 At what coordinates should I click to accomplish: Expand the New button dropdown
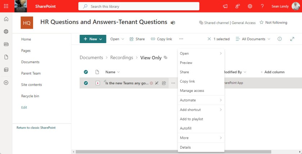[93, 39]
